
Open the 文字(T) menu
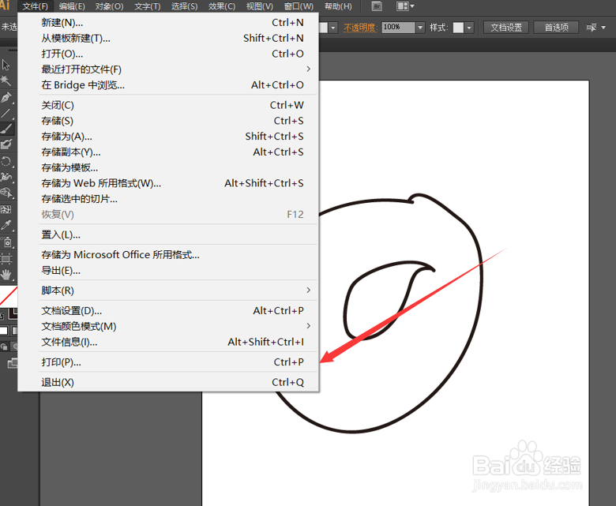pyautogui.click(x=148, y=6)
